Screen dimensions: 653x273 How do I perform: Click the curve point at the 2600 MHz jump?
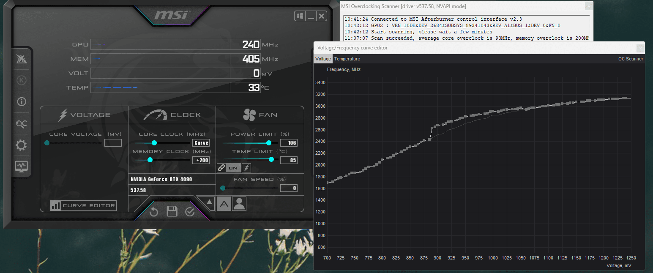tap(432, 128)
